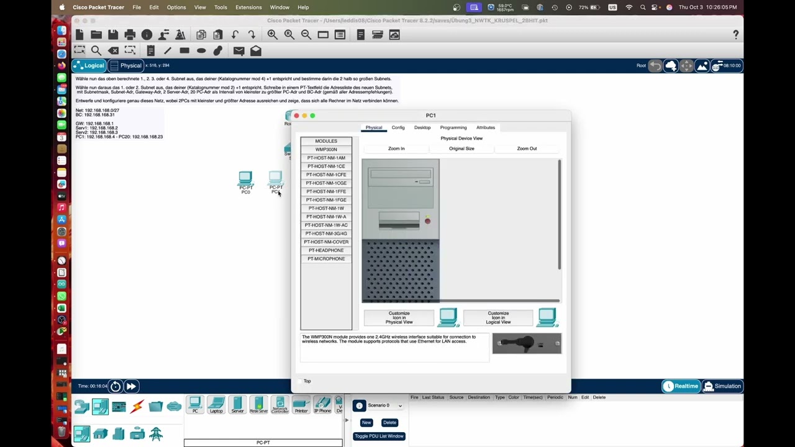Switch to the Physical workspace view

click(125, 66)
